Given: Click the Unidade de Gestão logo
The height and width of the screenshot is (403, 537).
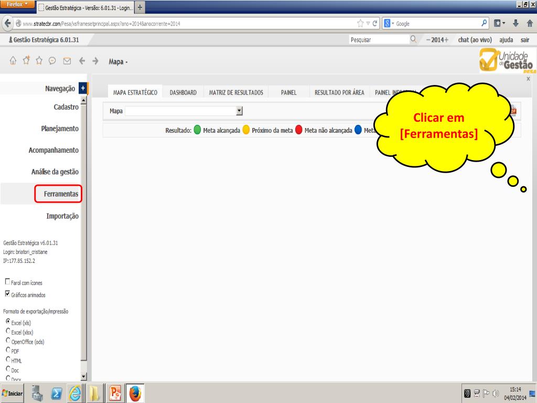Looking at the screenshot, I should [507, 60].
